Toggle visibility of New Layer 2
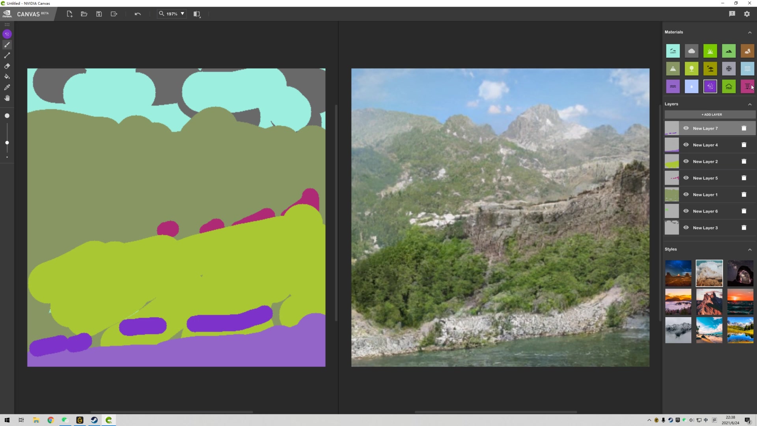 point(686,161)
